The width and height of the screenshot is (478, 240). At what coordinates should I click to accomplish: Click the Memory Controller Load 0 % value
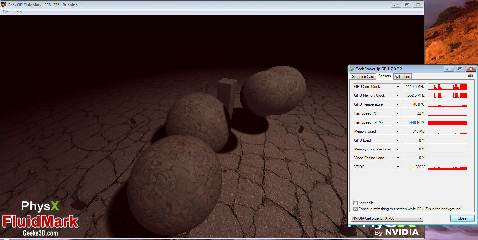point(414,149)
